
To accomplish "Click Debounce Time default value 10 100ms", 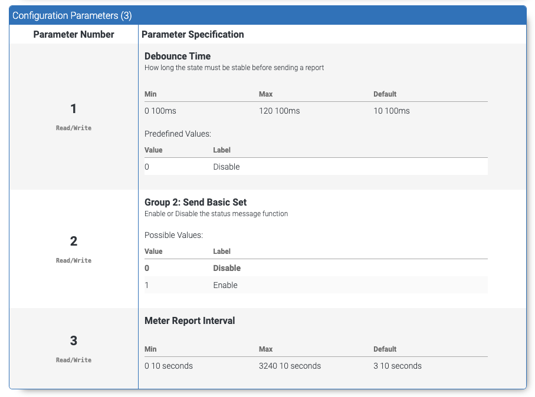I will tap(392, 111).
